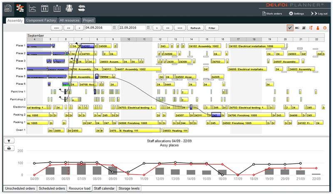Viewport: 333px width, 194px height.
Task: Switch to the Component Factory tab
Action: [x=41, y=20]
